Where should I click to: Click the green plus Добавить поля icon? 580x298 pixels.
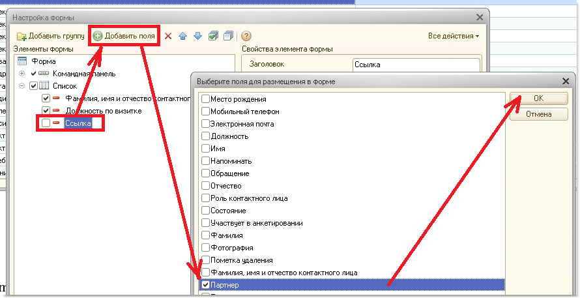[x=98, y=37]
